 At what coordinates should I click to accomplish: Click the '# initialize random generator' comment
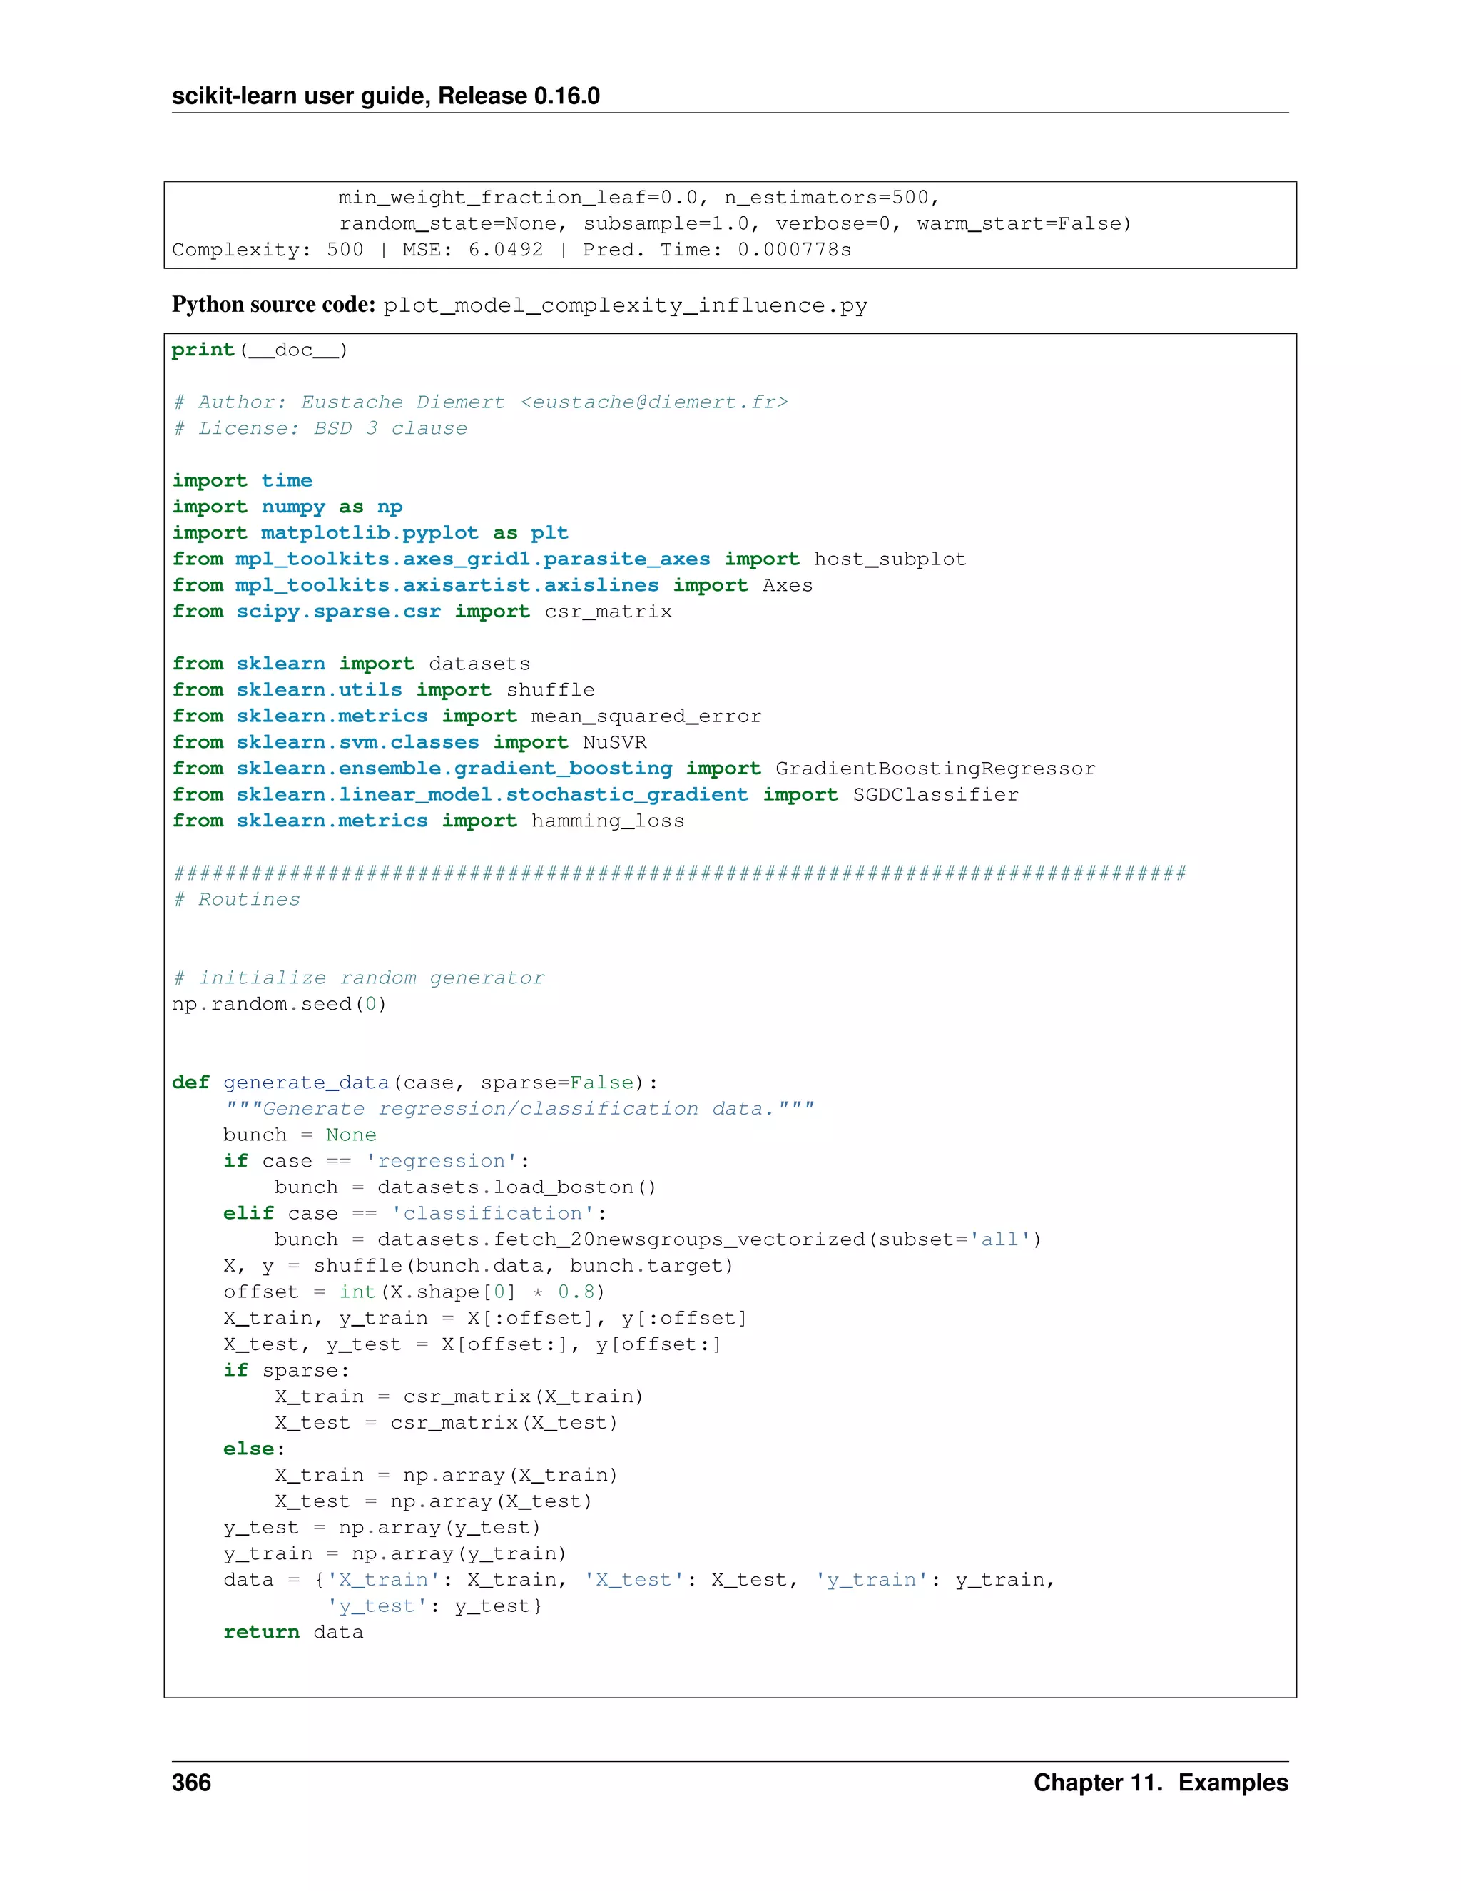pyautogui.click(x=358, y=978)
